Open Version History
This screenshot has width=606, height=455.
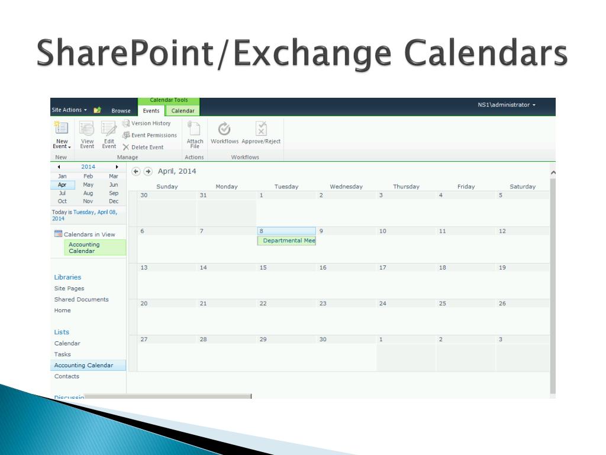pyautogui.click(x=147, y=123)
